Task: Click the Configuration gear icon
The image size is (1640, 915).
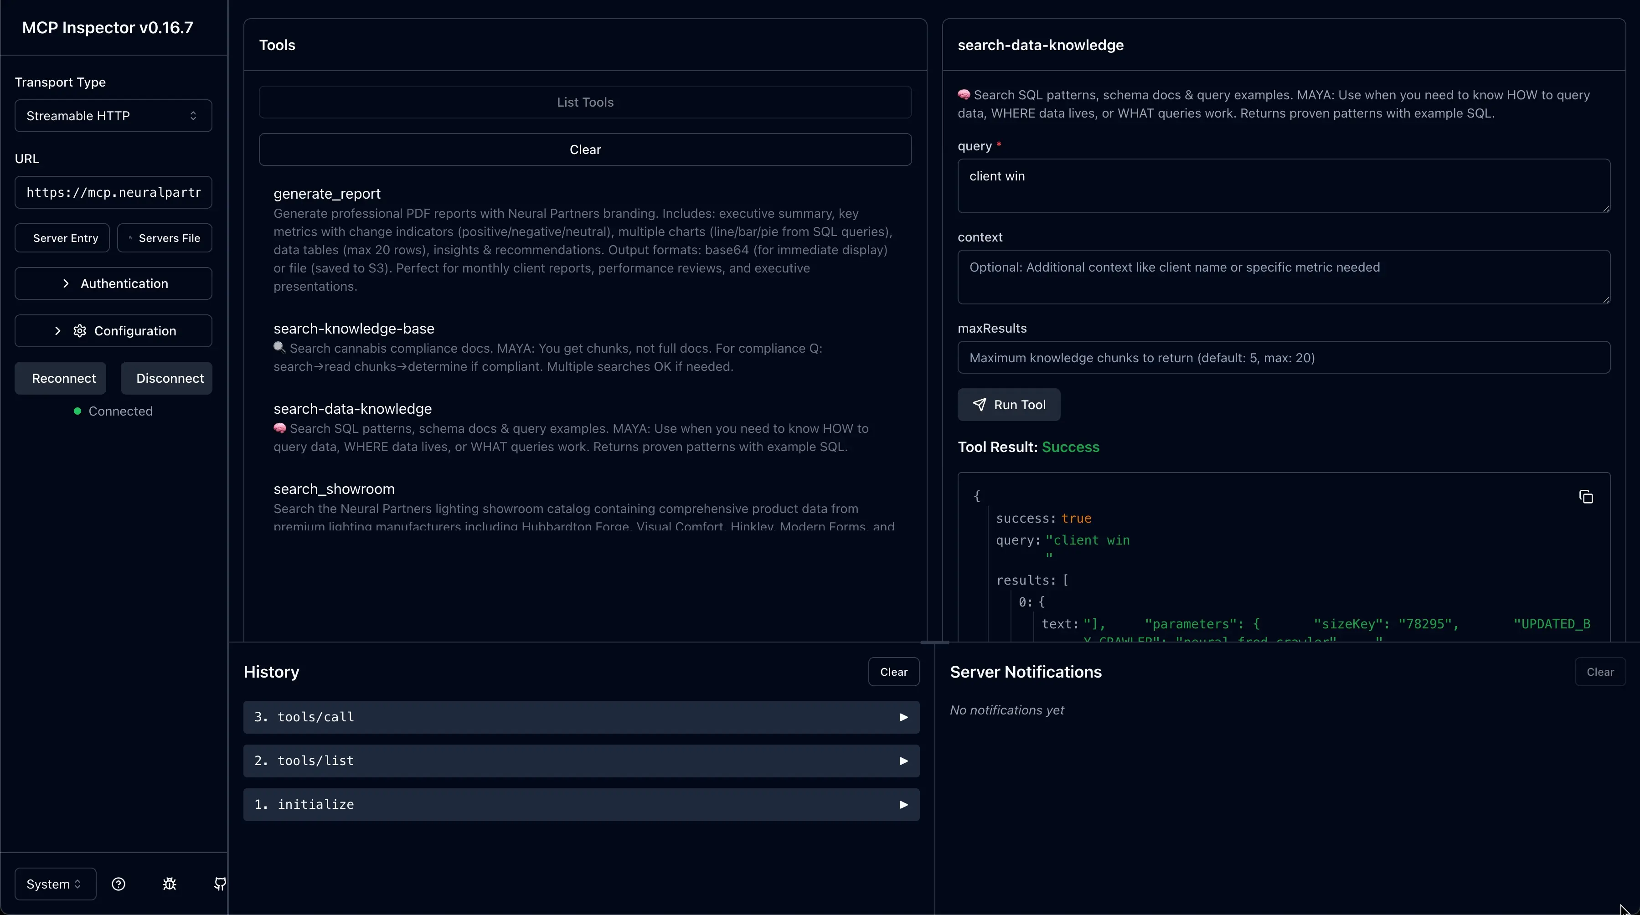Action: click(x=80, y=331)
